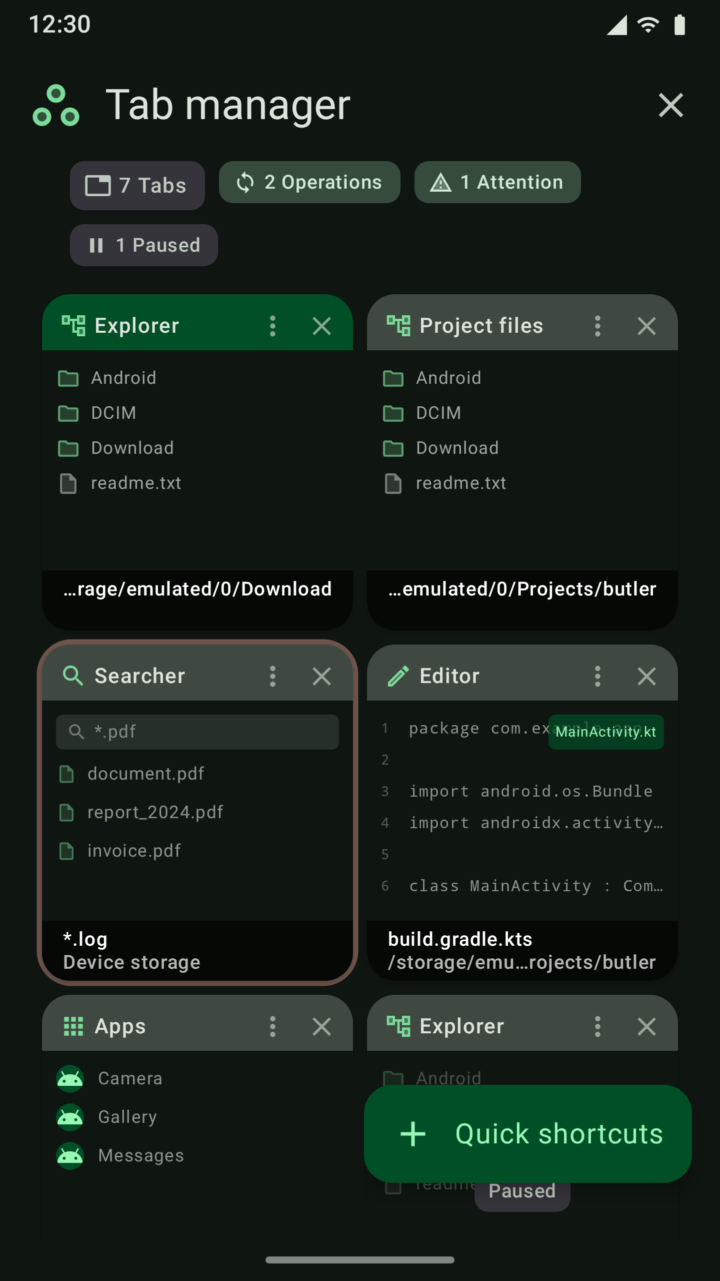The image size is (720, 1281).
Task: Click the Editor pencil icon
Action: click(398, 676)
